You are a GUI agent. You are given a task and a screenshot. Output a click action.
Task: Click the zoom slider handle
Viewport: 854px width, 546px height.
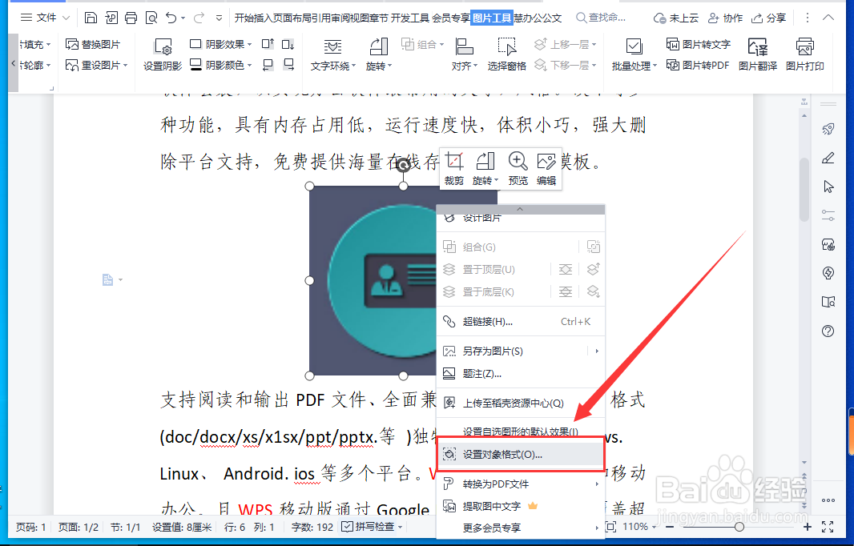(739, 527)
